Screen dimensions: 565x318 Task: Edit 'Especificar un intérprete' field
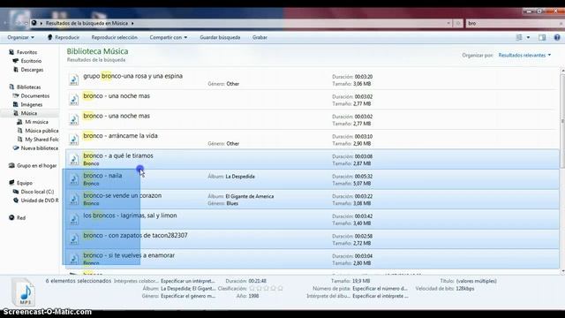pos(188,281)
